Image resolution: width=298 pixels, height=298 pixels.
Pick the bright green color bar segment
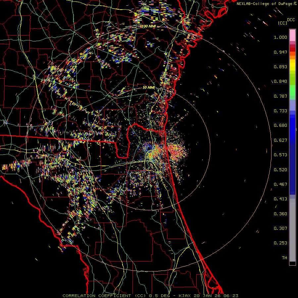tap(292, 90)
